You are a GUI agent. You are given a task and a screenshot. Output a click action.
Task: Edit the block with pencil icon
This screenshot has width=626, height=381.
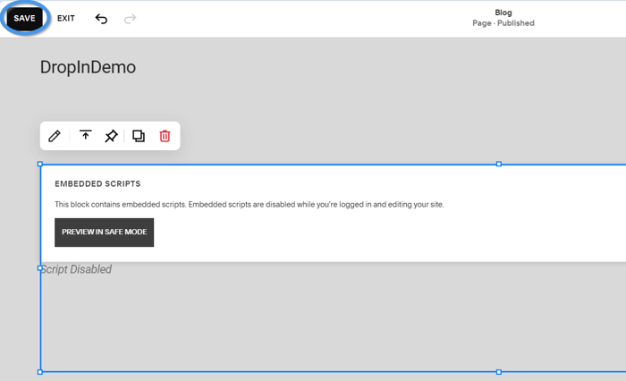click(x=55, y=136)
